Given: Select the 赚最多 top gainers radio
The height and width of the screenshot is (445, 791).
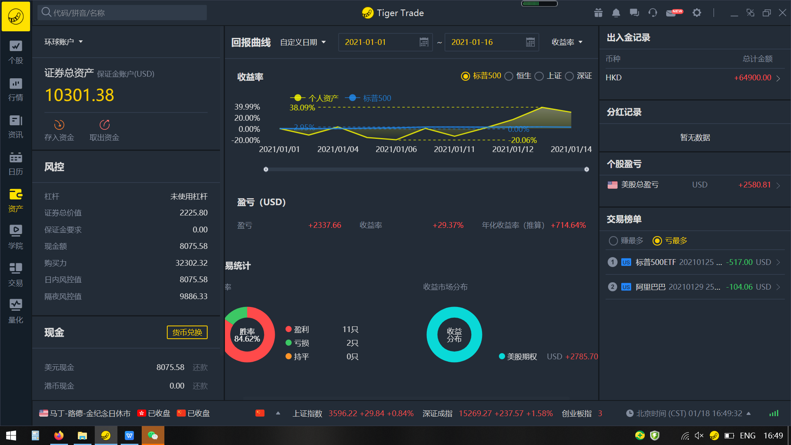Looking at the screenshot, I should pyautogui.click(x=613, y=241).
